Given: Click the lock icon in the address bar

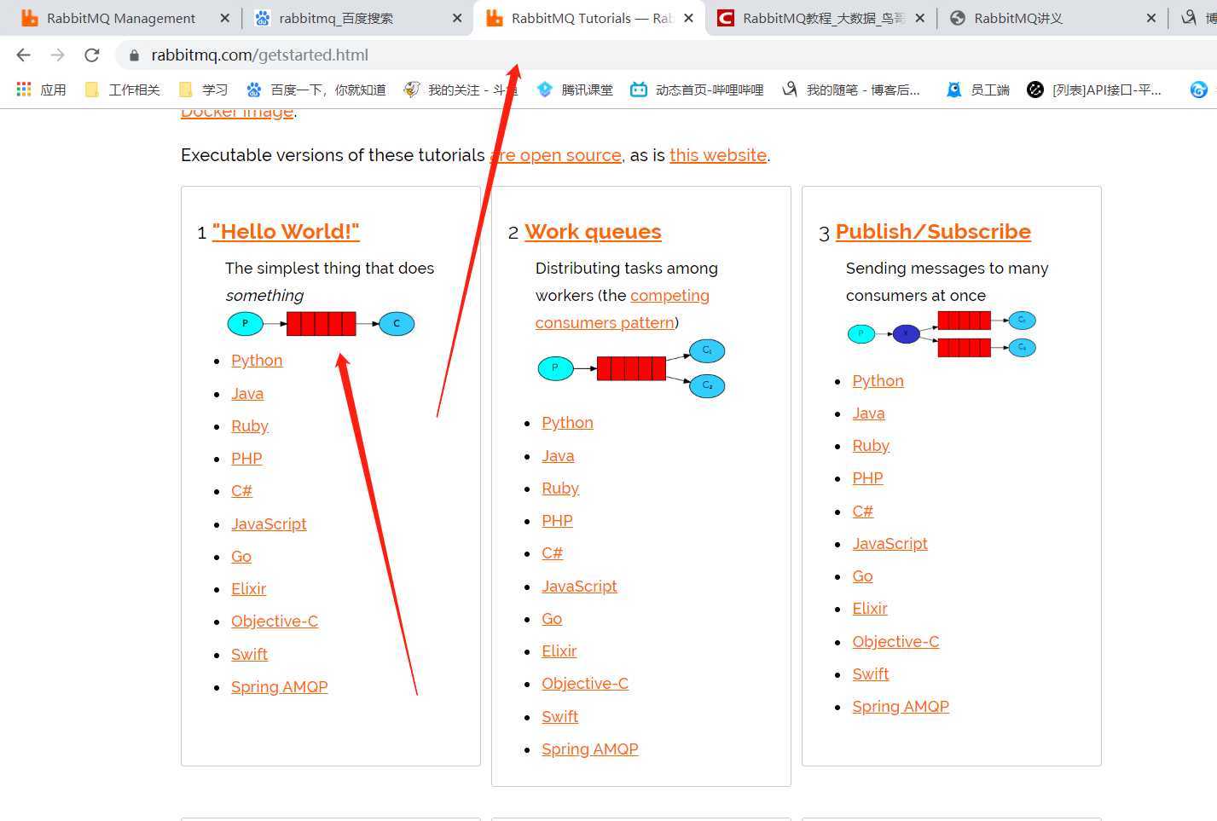Looking at the screenshot, I should (134, 55).
